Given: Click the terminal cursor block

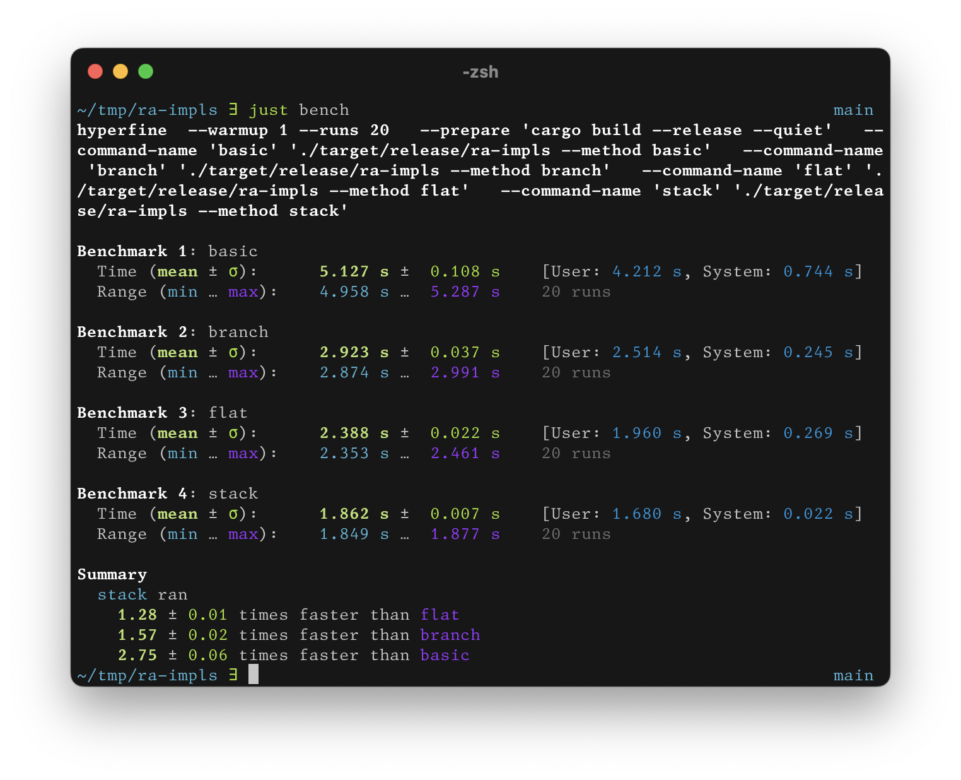Looking at the screenshot, I should coord(255,675).
